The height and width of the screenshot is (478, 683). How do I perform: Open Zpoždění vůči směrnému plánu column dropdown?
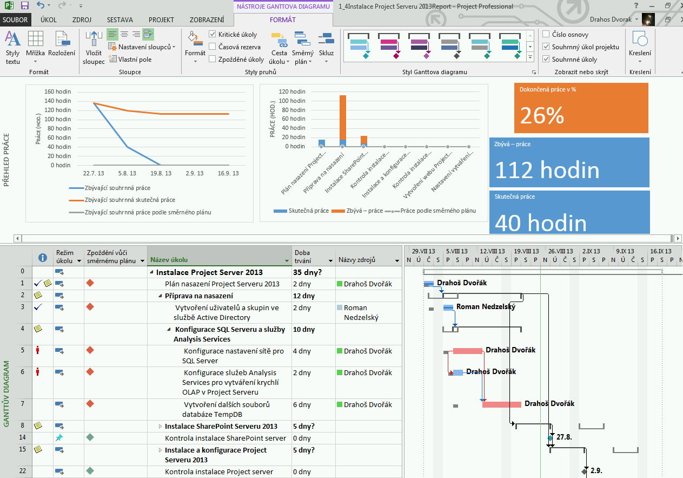pyautogui.click(x=142, y=261)
